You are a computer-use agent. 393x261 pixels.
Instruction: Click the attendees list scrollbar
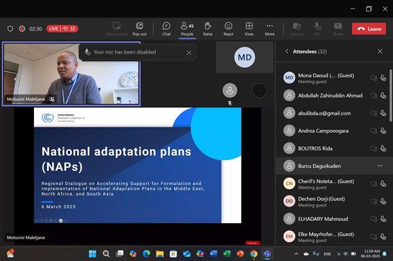pyautogui.click(x=391, y=95)
